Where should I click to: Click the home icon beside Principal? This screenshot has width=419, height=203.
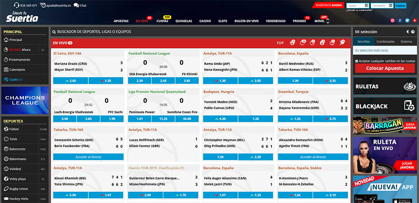6,40
